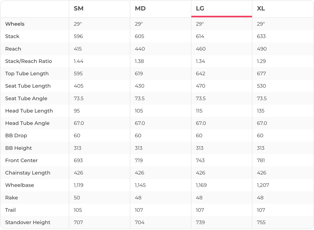Click the XL Seat Tube Length 530
Image resolution: width=314 pixels, height=230 pixels.
click(261, 86)
